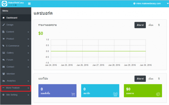The height and width of the screenshot is (105, 169).
Task: Expand the Contact menu arrow
Action: click(28, 67)
